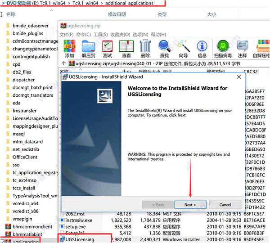The height and width of the screenshot is (243, 270).
Task: Open the 文件(F) menu in WinRAR
Action: pyautogui.click(x=67, y=35)
